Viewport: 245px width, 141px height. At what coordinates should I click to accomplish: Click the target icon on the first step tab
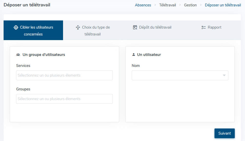tap(16, 27)
